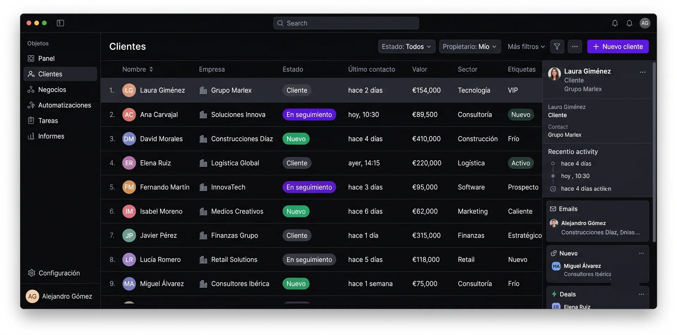
Task: Select Lucía Romero name in table
Action: pos(160,260)
